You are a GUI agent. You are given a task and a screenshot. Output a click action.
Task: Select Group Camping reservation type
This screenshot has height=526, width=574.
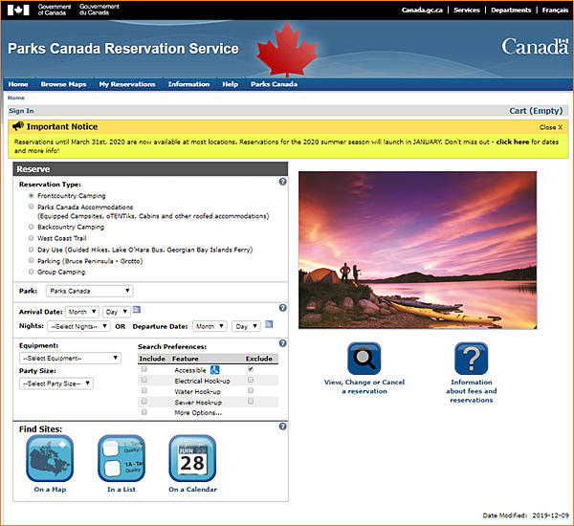[32, 272]
